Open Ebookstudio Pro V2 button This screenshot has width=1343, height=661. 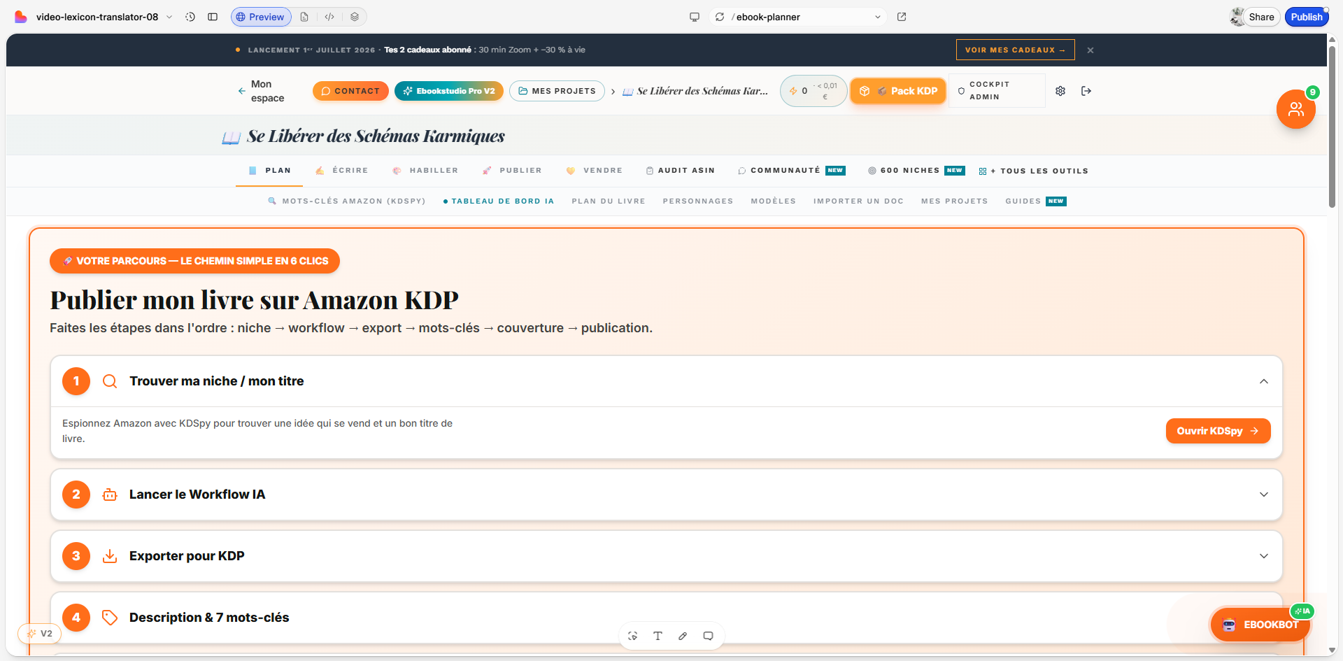click(449, 91)
